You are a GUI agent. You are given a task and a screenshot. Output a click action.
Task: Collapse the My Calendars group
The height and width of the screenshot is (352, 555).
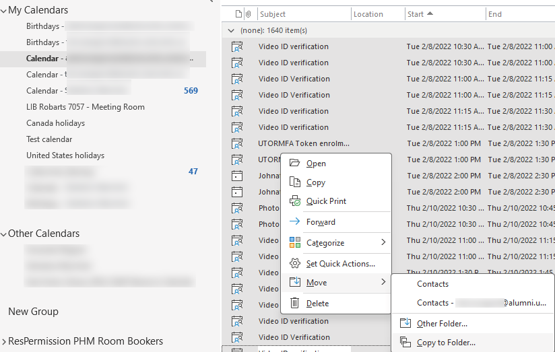(4, 11)
